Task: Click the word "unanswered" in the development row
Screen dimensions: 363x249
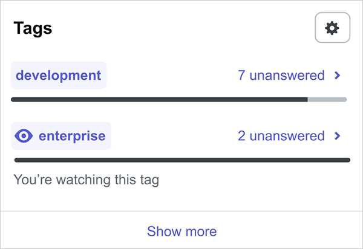Action: (287, 76)
